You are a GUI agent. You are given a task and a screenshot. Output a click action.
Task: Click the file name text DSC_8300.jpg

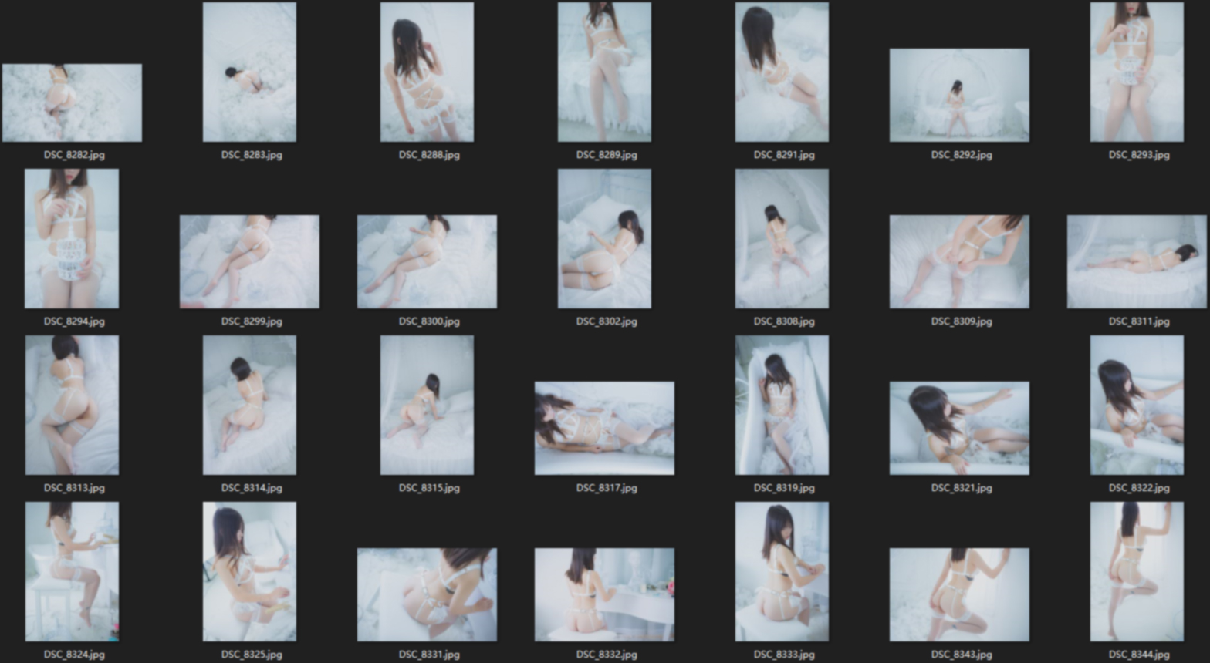click(429, 321)
